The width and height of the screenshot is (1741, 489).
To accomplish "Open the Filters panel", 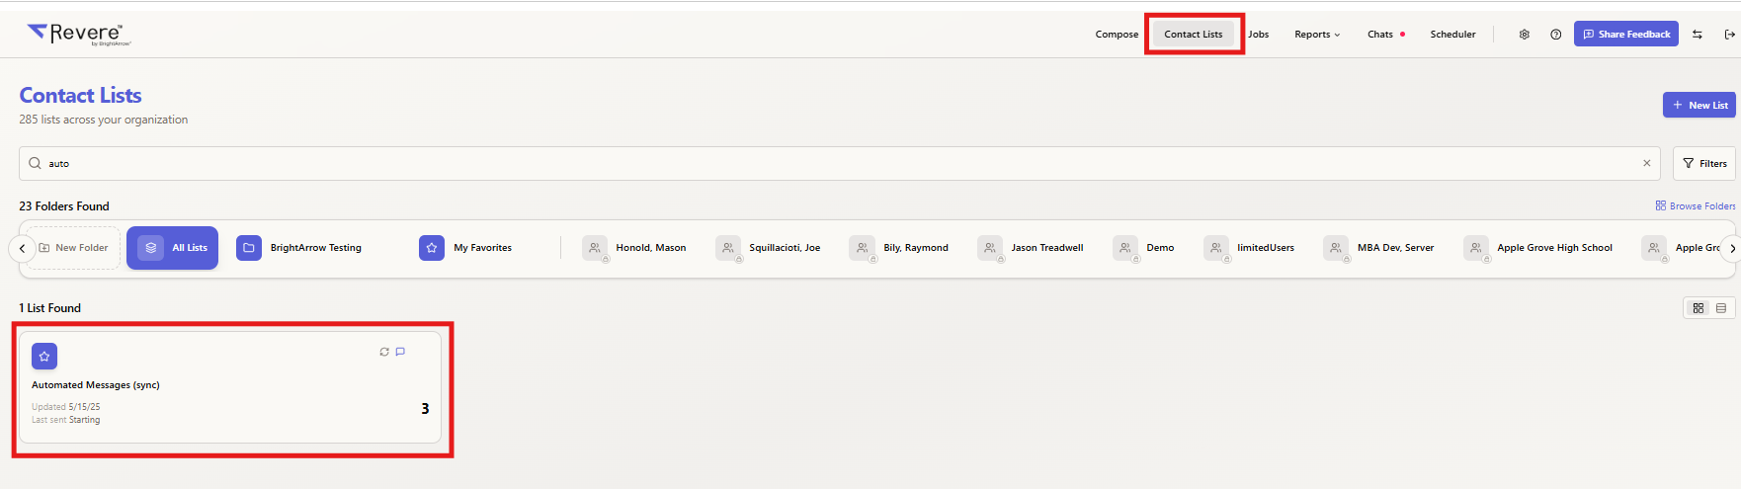I will click(1704, 164).
